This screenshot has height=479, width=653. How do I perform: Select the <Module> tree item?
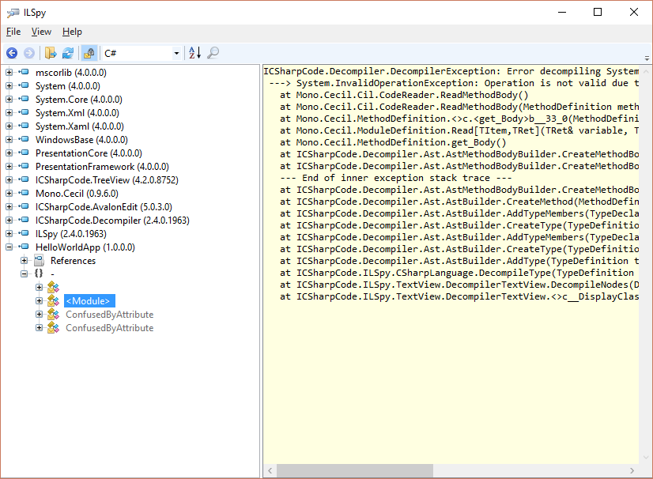pyautogui.click(x=89, y=300)
